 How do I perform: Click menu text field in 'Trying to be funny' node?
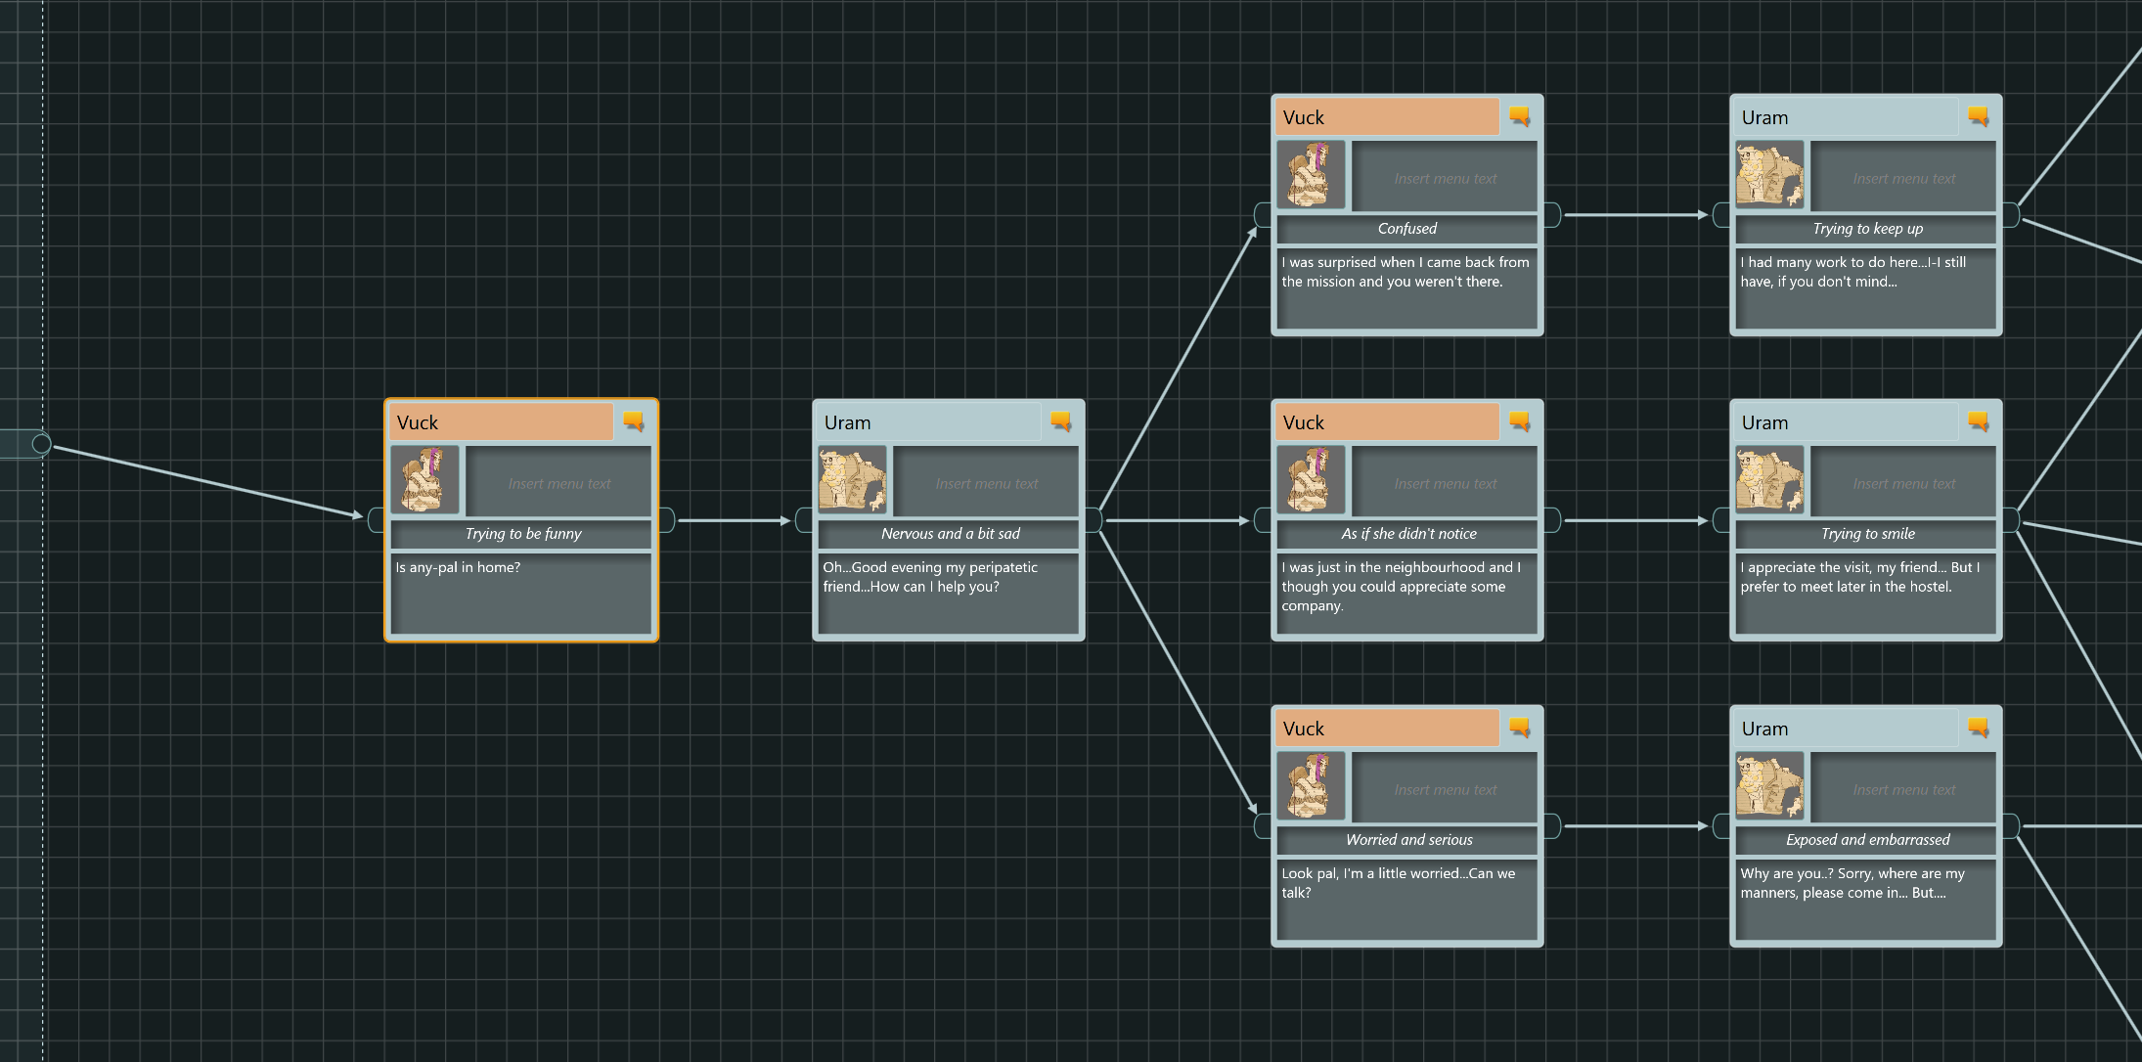click(558, 483)
